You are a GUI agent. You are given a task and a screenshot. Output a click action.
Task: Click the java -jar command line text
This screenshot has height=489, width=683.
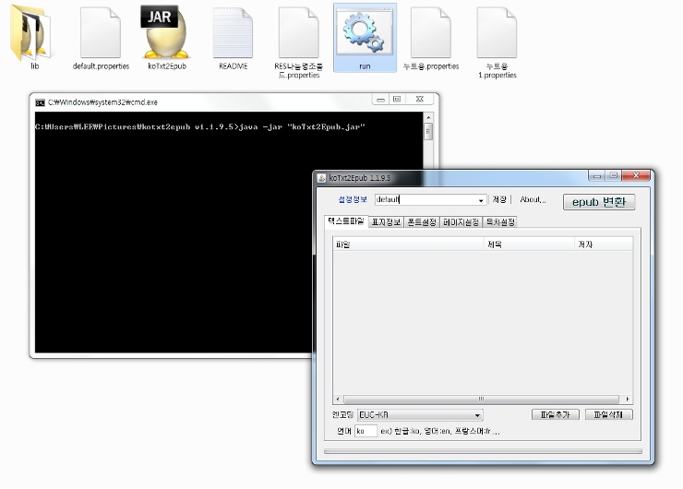click(x=302, y=127)
